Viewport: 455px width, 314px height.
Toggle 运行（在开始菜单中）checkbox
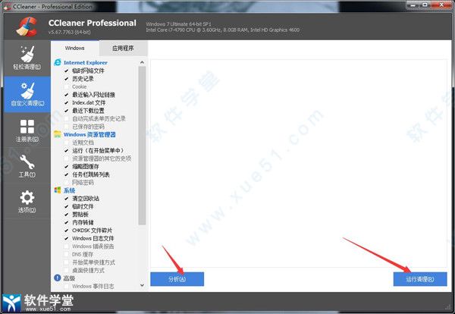point(67,150)
